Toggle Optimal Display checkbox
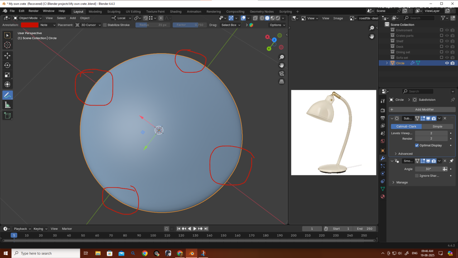 coord(417,145)
